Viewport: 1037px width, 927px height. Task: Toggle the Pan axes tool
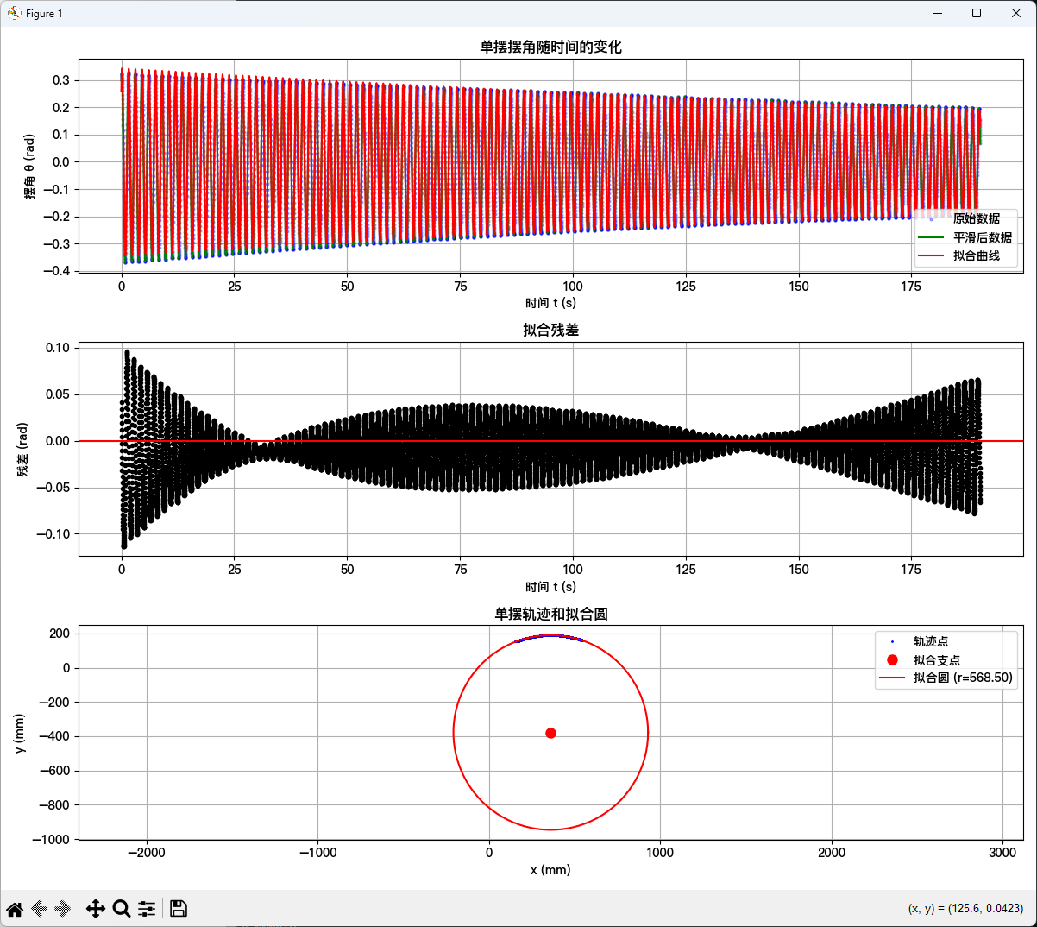[95, 908]
